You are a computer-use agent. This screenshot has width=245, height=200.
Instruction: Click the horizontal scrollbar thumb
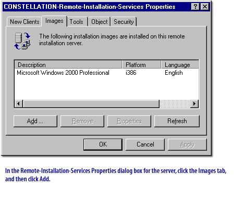(91, 104)
